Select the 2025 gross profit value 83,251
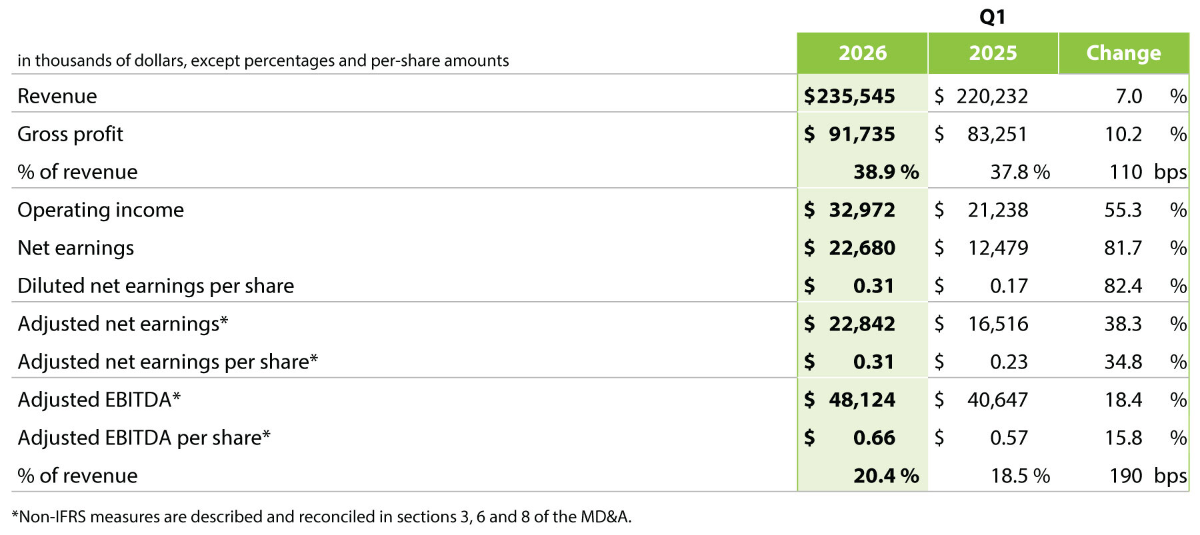The width and height of the screenshot is (1200, 535). 997,134
